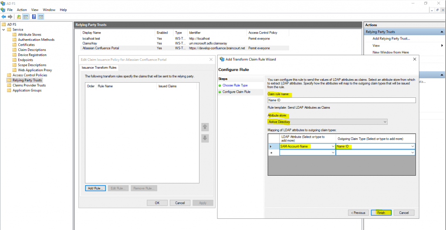Open the Window menu
This screenshot has width=446, height=230.
coord(49,10)
